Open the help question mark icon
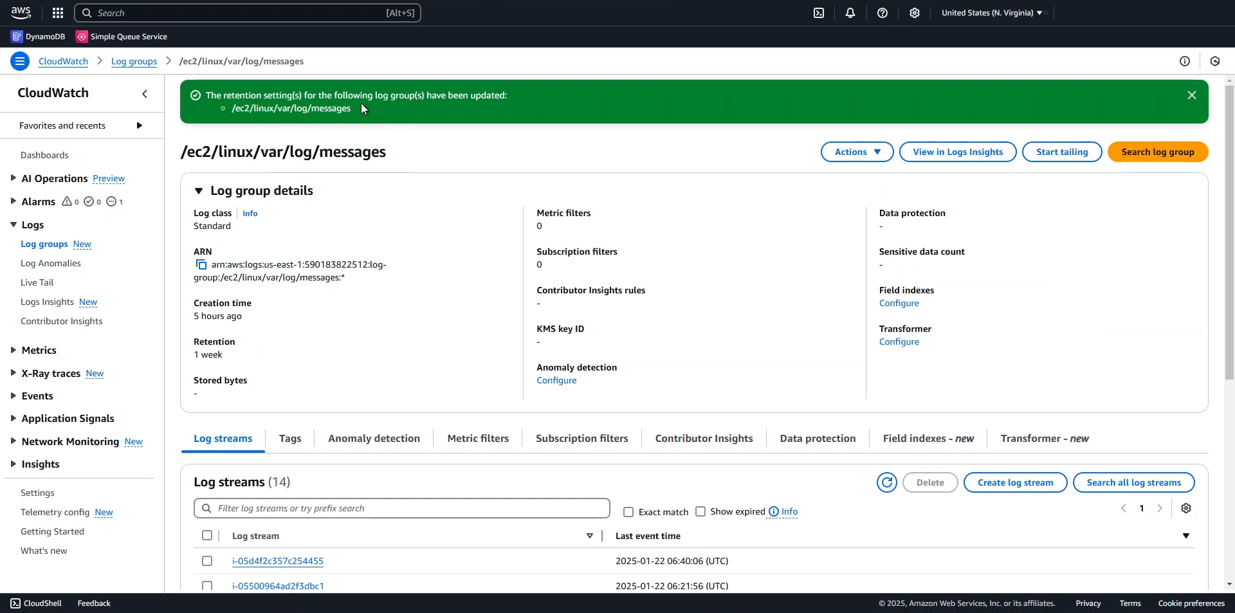 (x=883, y=13)
